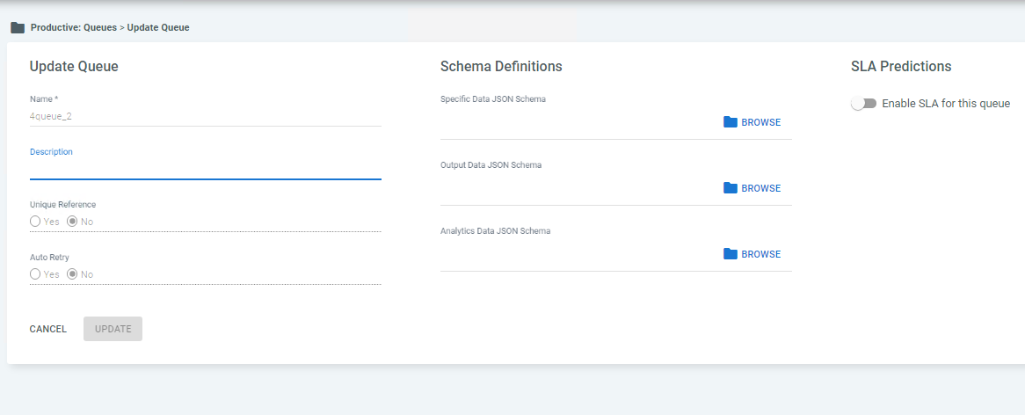
Task: Click Output Data JSON Schema browse folder icon
Action: click(x=731, y=188)
